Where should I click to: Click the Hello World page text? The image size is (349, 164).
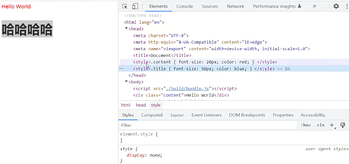16,7
